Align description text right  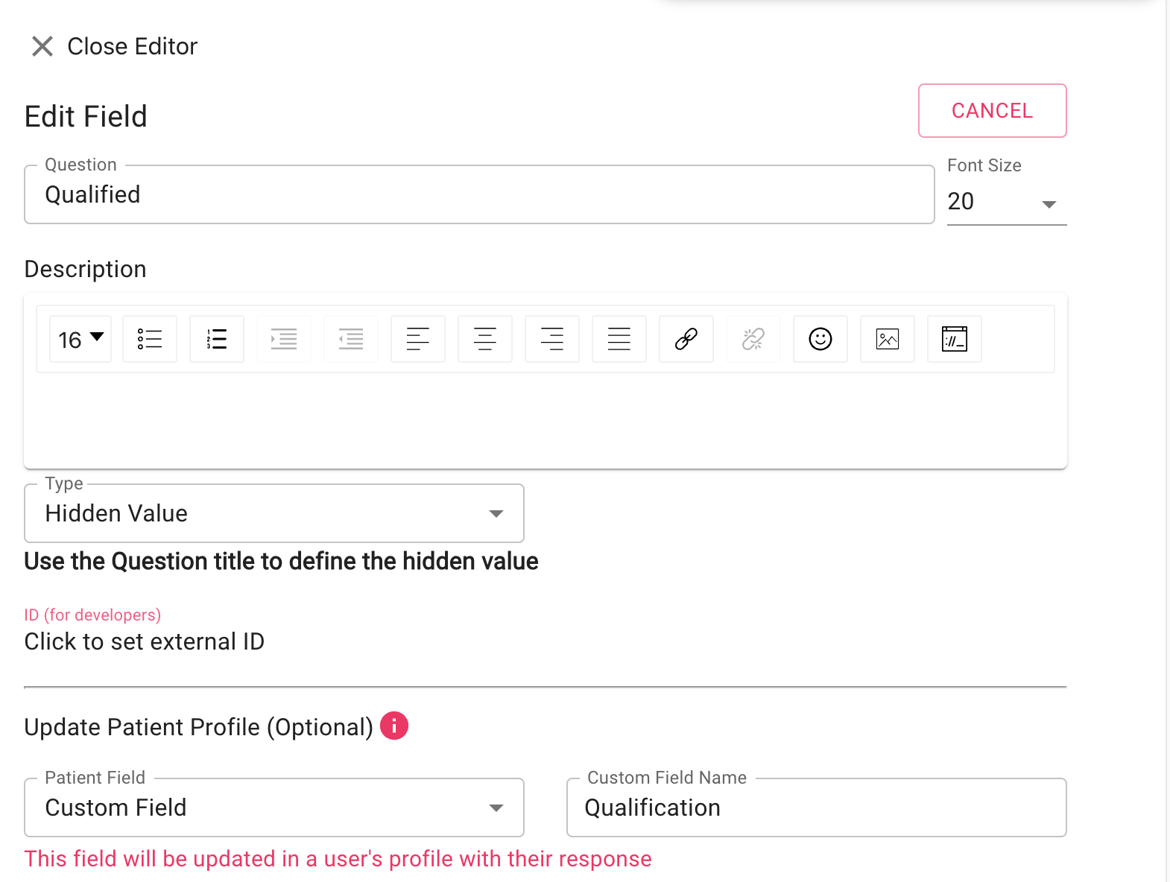[552, 339]
